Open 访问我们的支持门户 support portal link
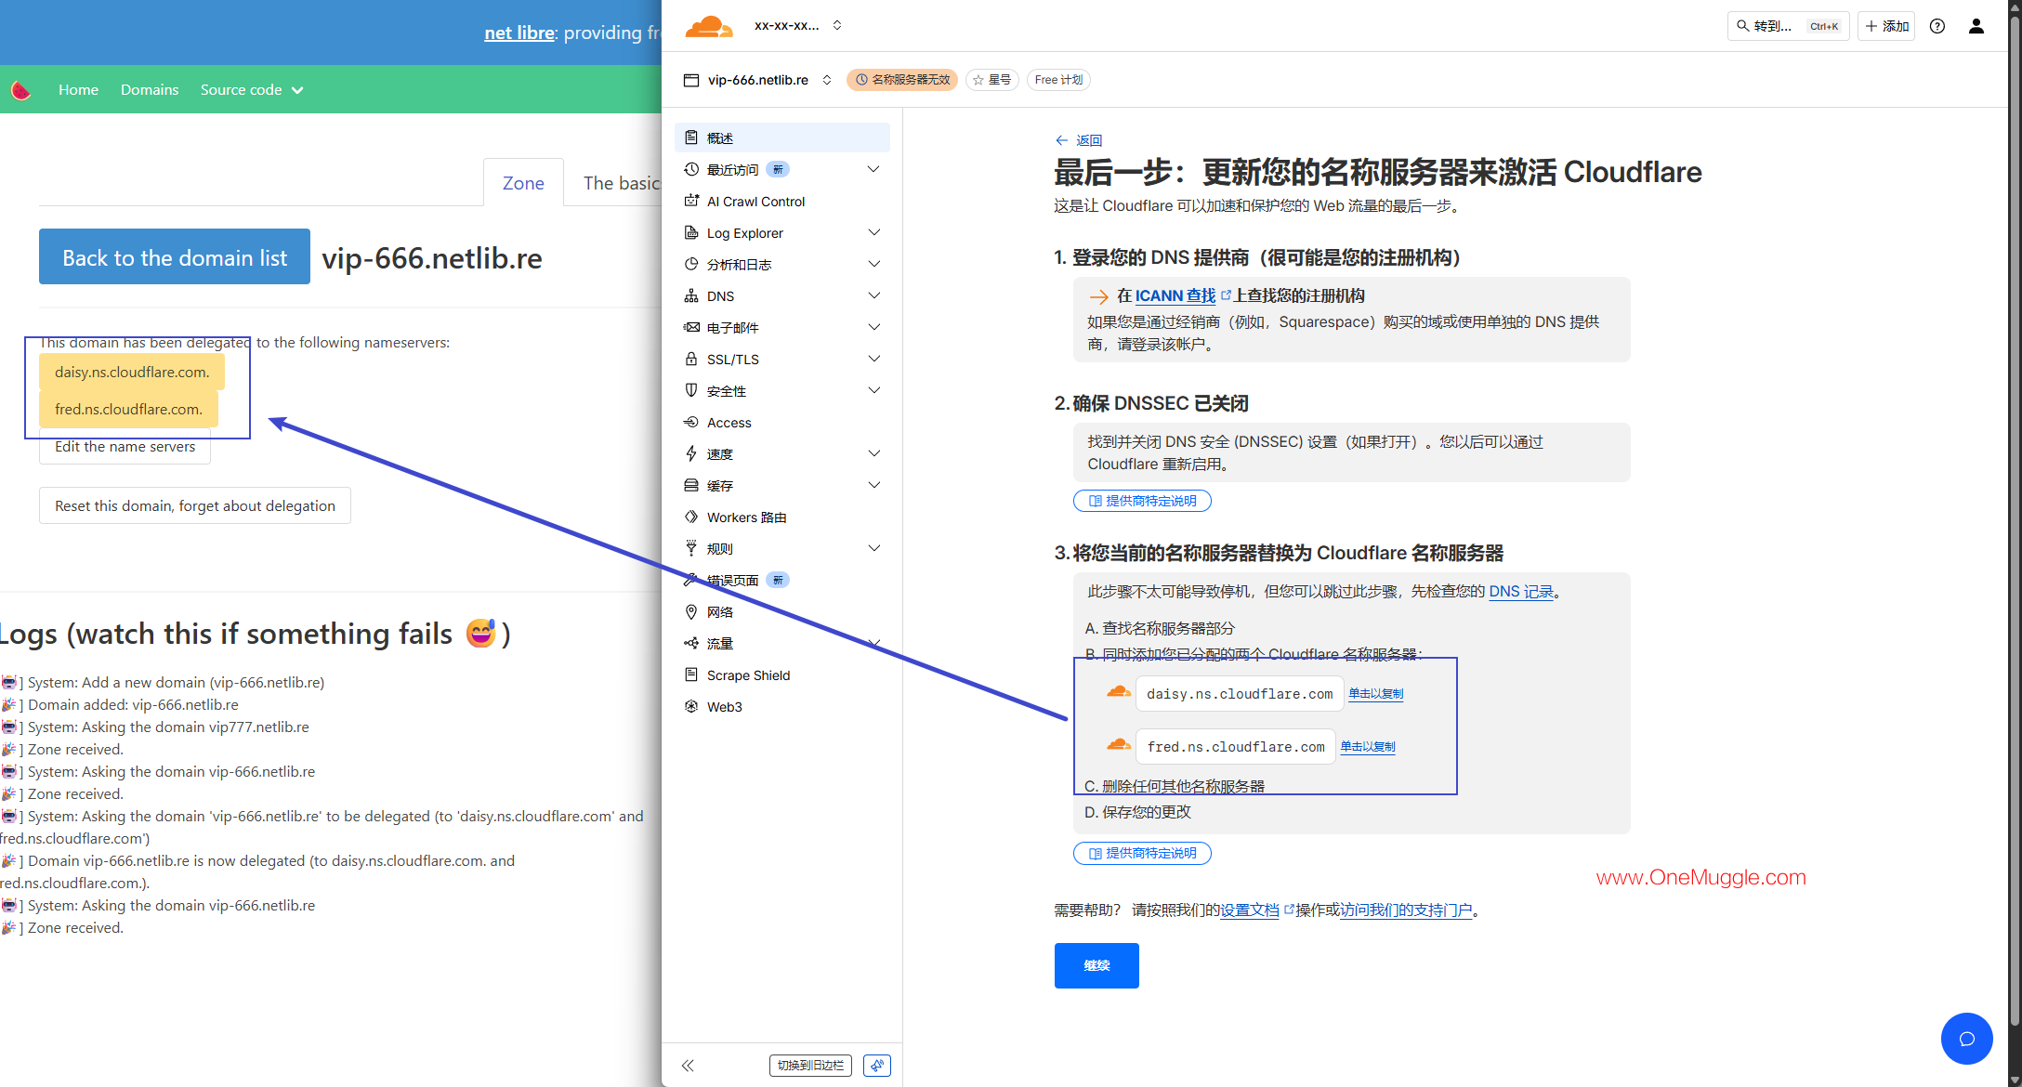The height and width of the screenshot is (1087, 2022). coord(1406,910)
